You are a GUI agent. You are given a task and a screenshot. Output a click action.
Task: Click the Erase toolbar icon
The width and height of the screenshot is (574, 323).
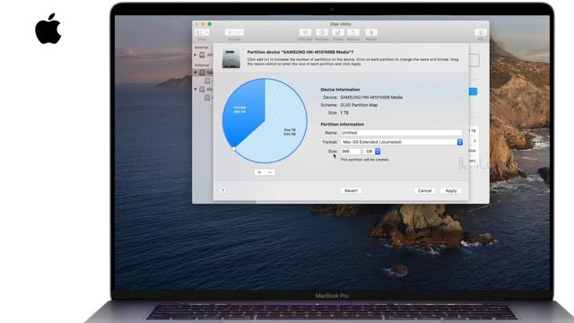[338, 32]
